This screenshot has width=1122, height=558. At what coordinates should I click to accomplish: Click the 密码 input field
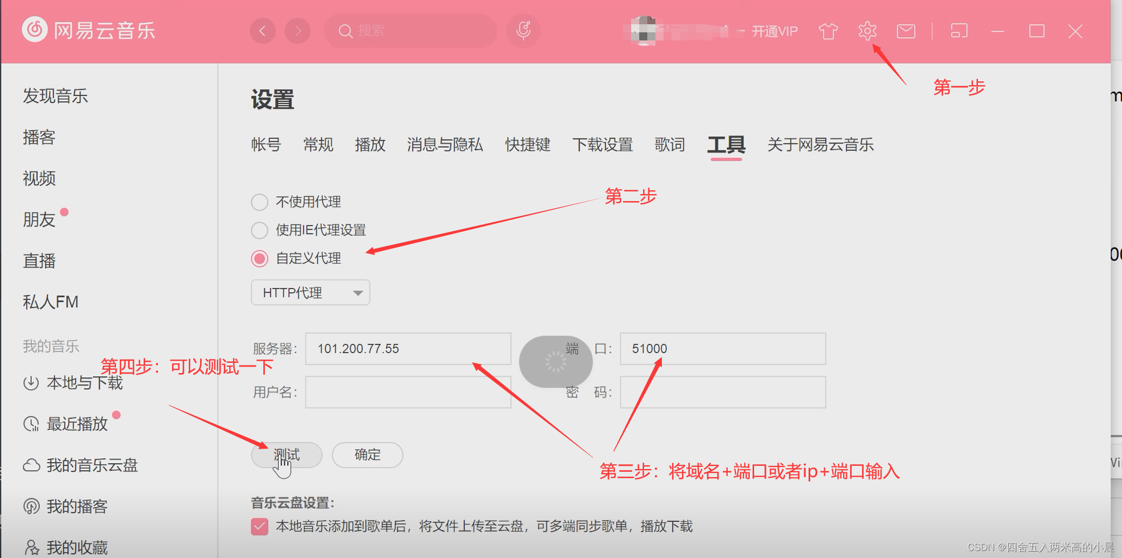[723, 392]
